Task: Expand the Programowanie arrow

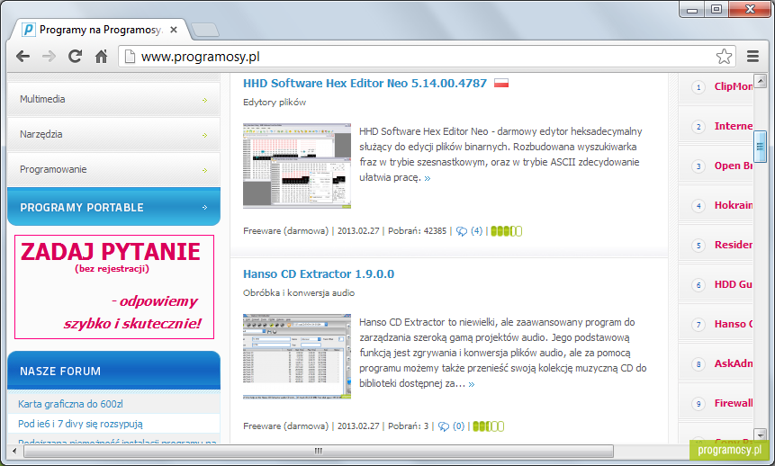Action: tap(204, 171)
